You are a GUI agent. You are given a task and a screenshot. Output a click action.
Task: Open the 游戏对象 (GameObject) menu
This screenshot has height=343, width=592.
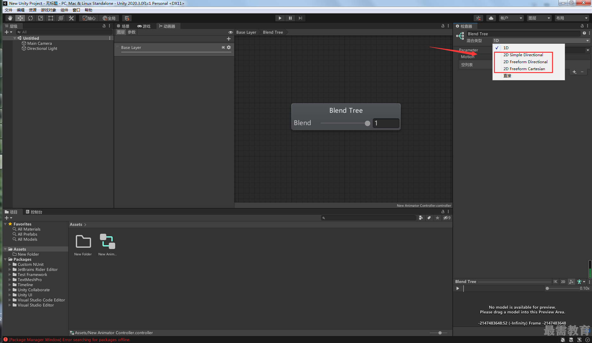(48, 10)
